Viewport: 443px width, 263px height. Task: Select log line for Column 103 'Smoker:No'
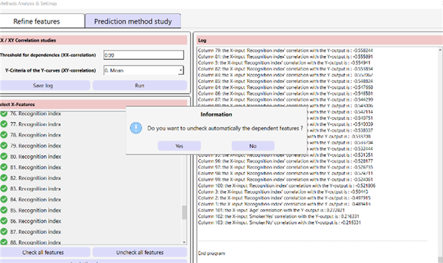(280, 222)
